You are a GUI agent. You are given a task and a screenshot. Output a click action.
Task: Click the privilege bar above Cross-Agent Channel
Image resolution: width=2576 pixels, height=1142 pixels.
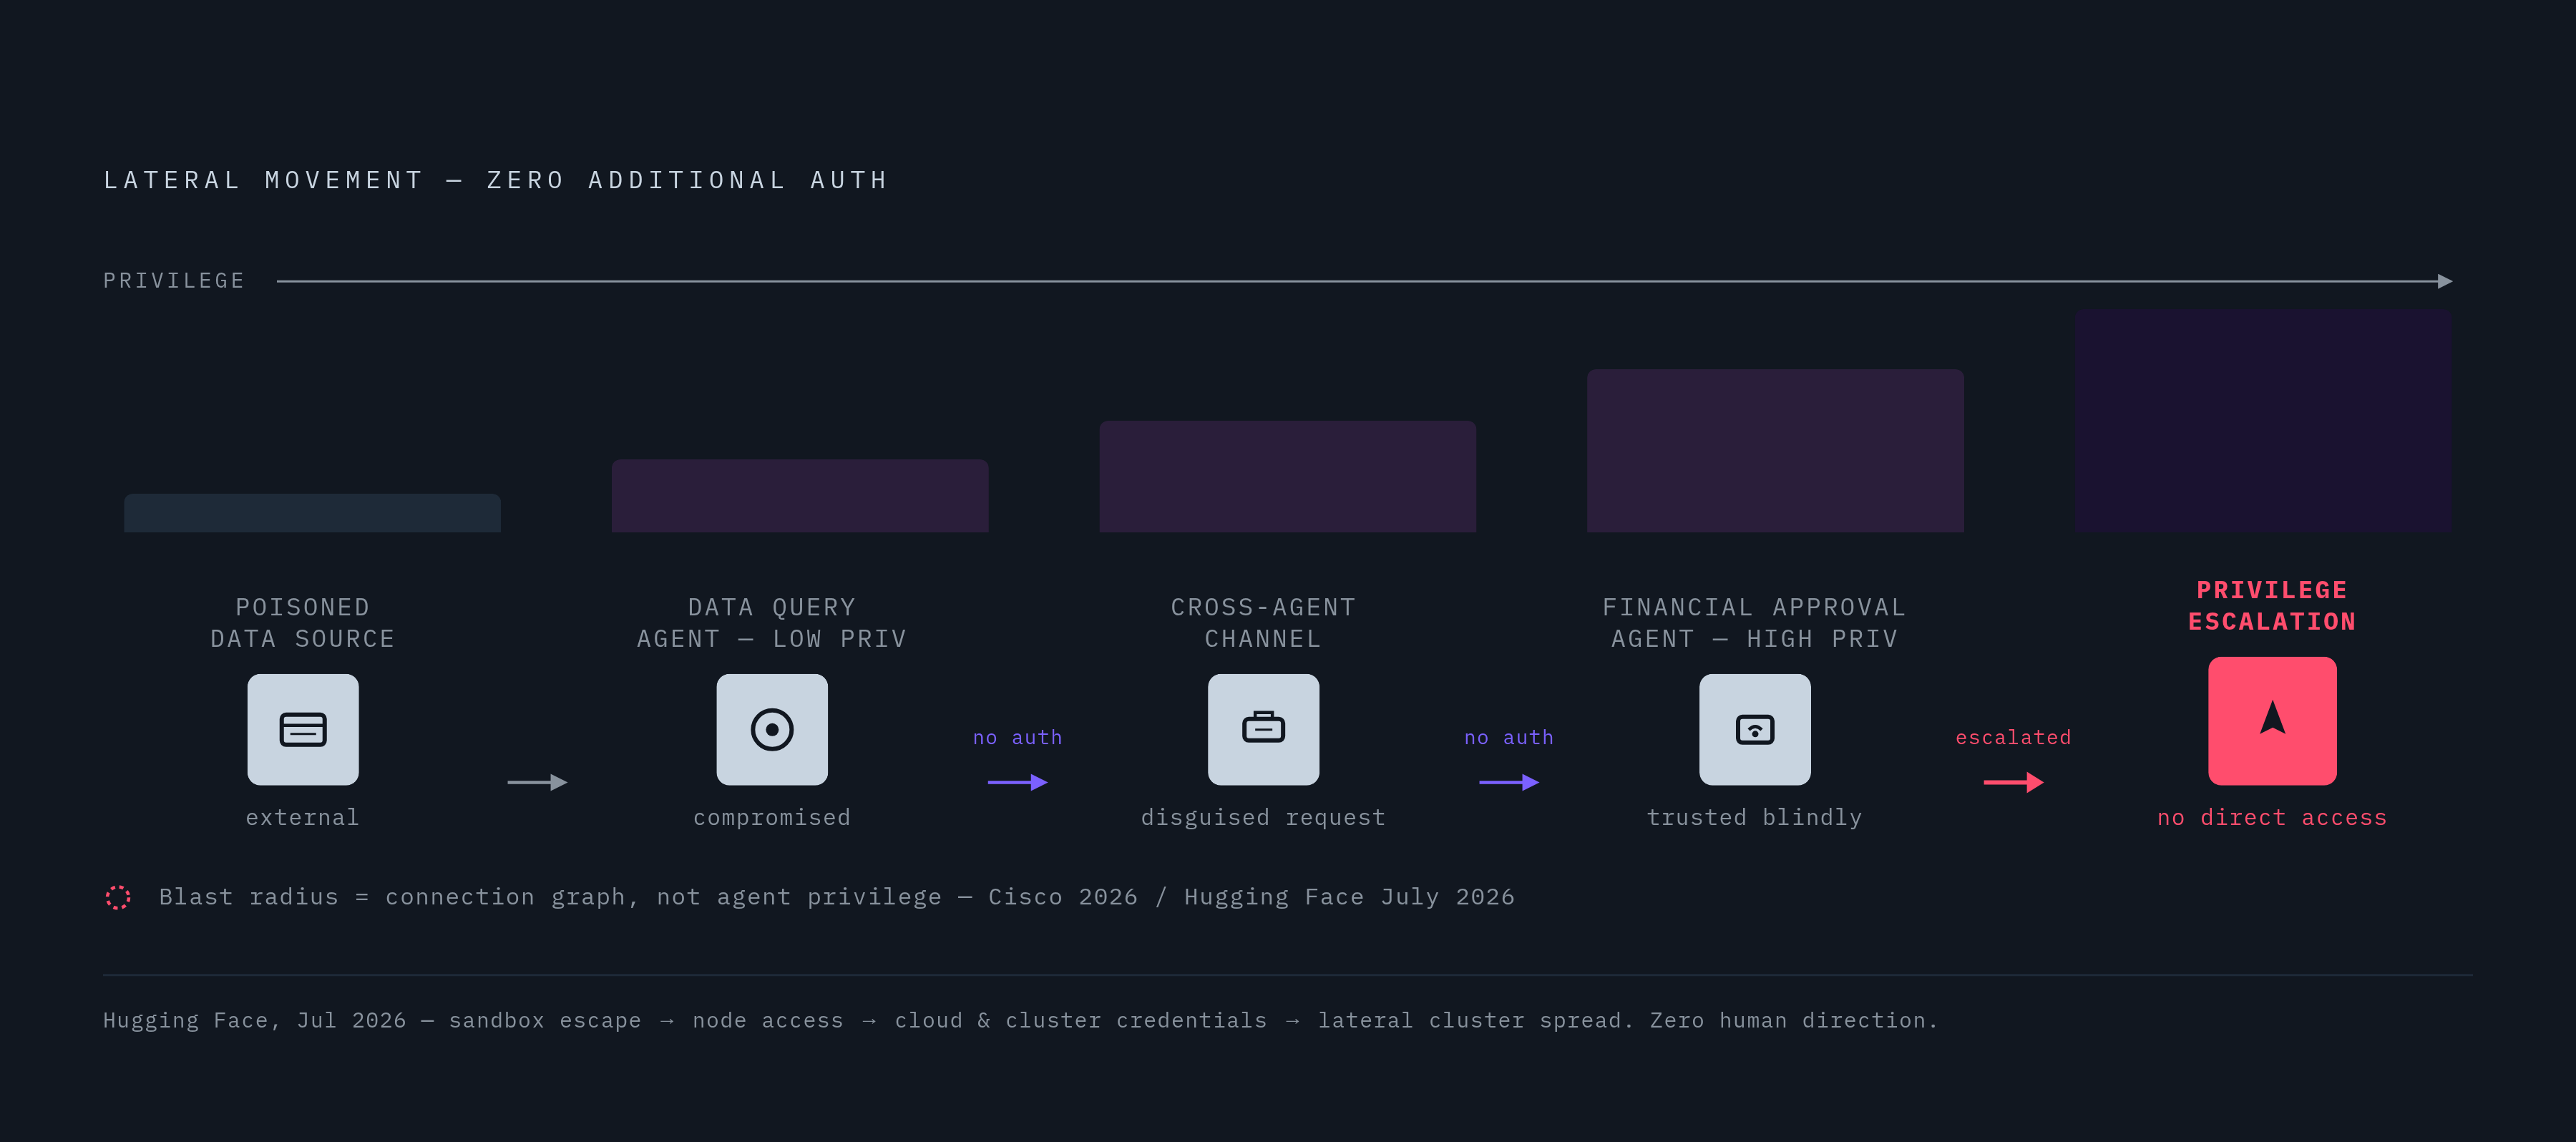coord(1288,476)
